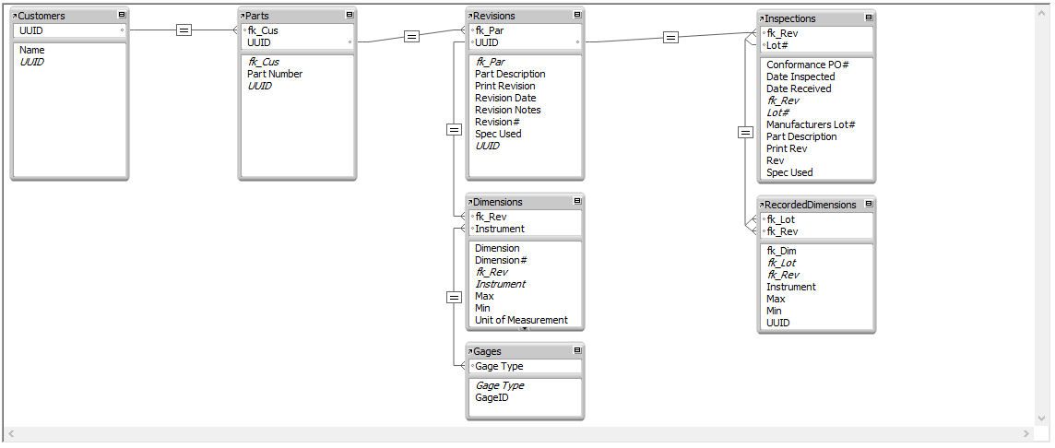Click the equals operator between Dimensions and Gages
Viewport: 1055px width, 448px height.
click(454, 297)
